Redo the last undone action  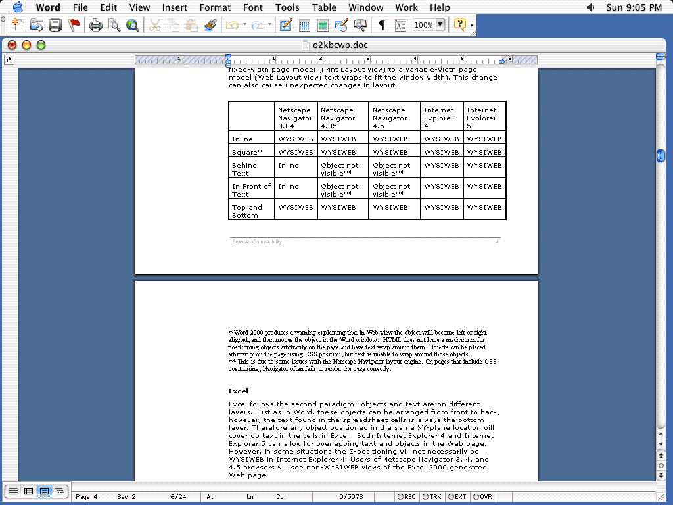coord(258,25)
